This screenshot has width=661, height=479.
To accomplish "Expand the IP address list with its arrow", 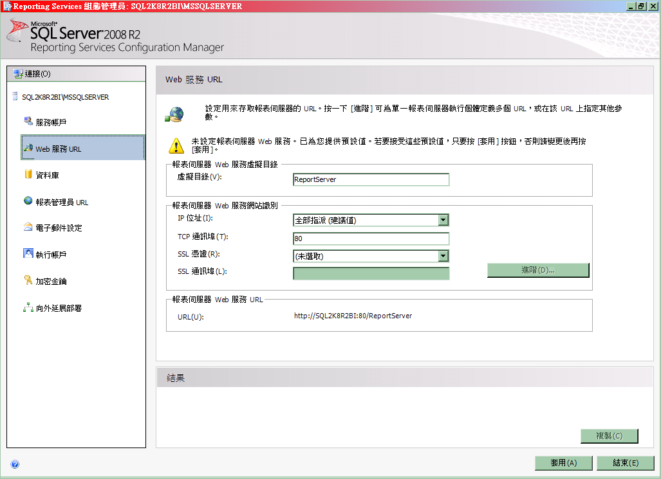I will (443, 221).
